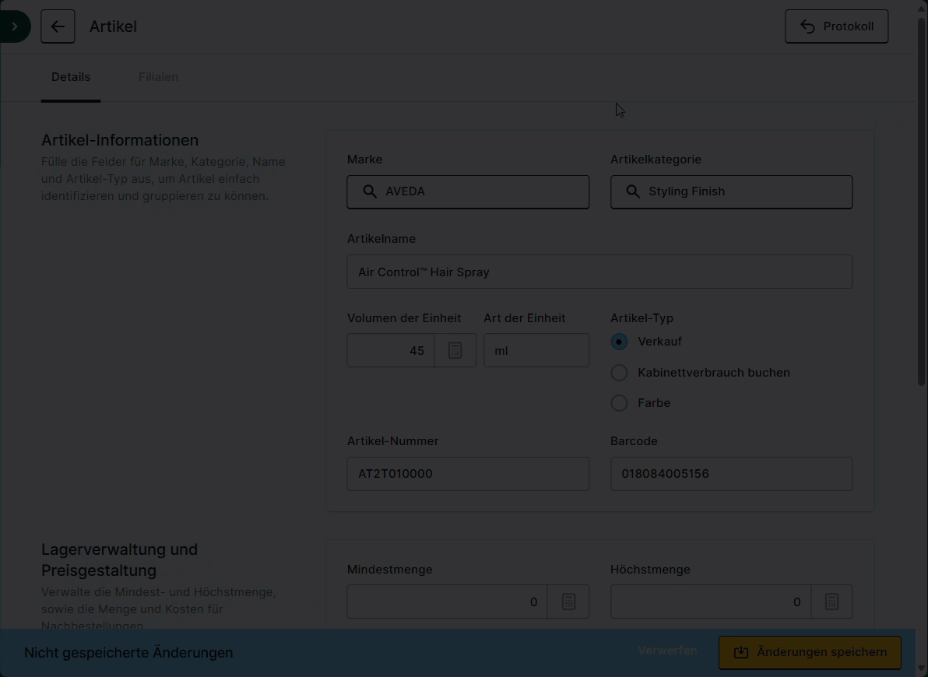Click the Artikel-Informationen heading
The image size is (928, 677).
(x=120, y=140)
